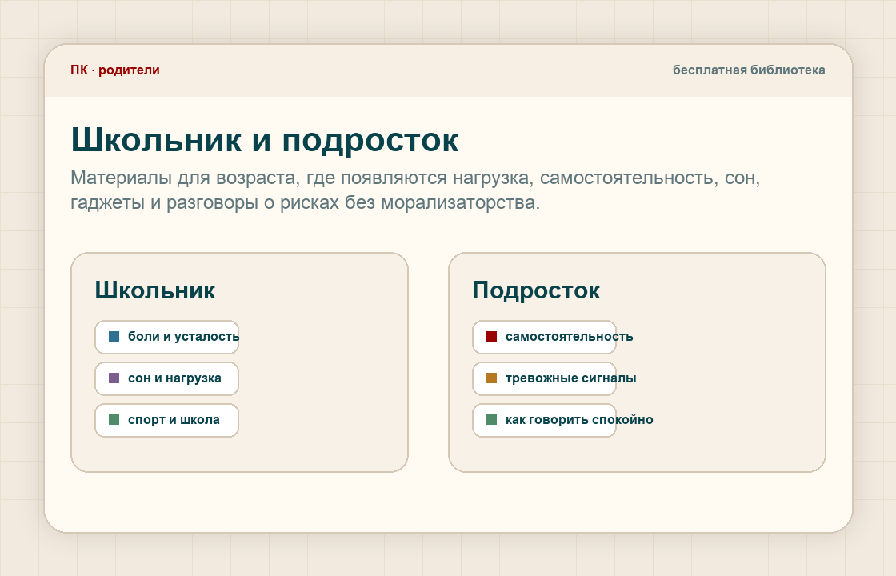Select the «Подросток» card heading
Viewport: 896px width, 576px height.
click(536, 290)
